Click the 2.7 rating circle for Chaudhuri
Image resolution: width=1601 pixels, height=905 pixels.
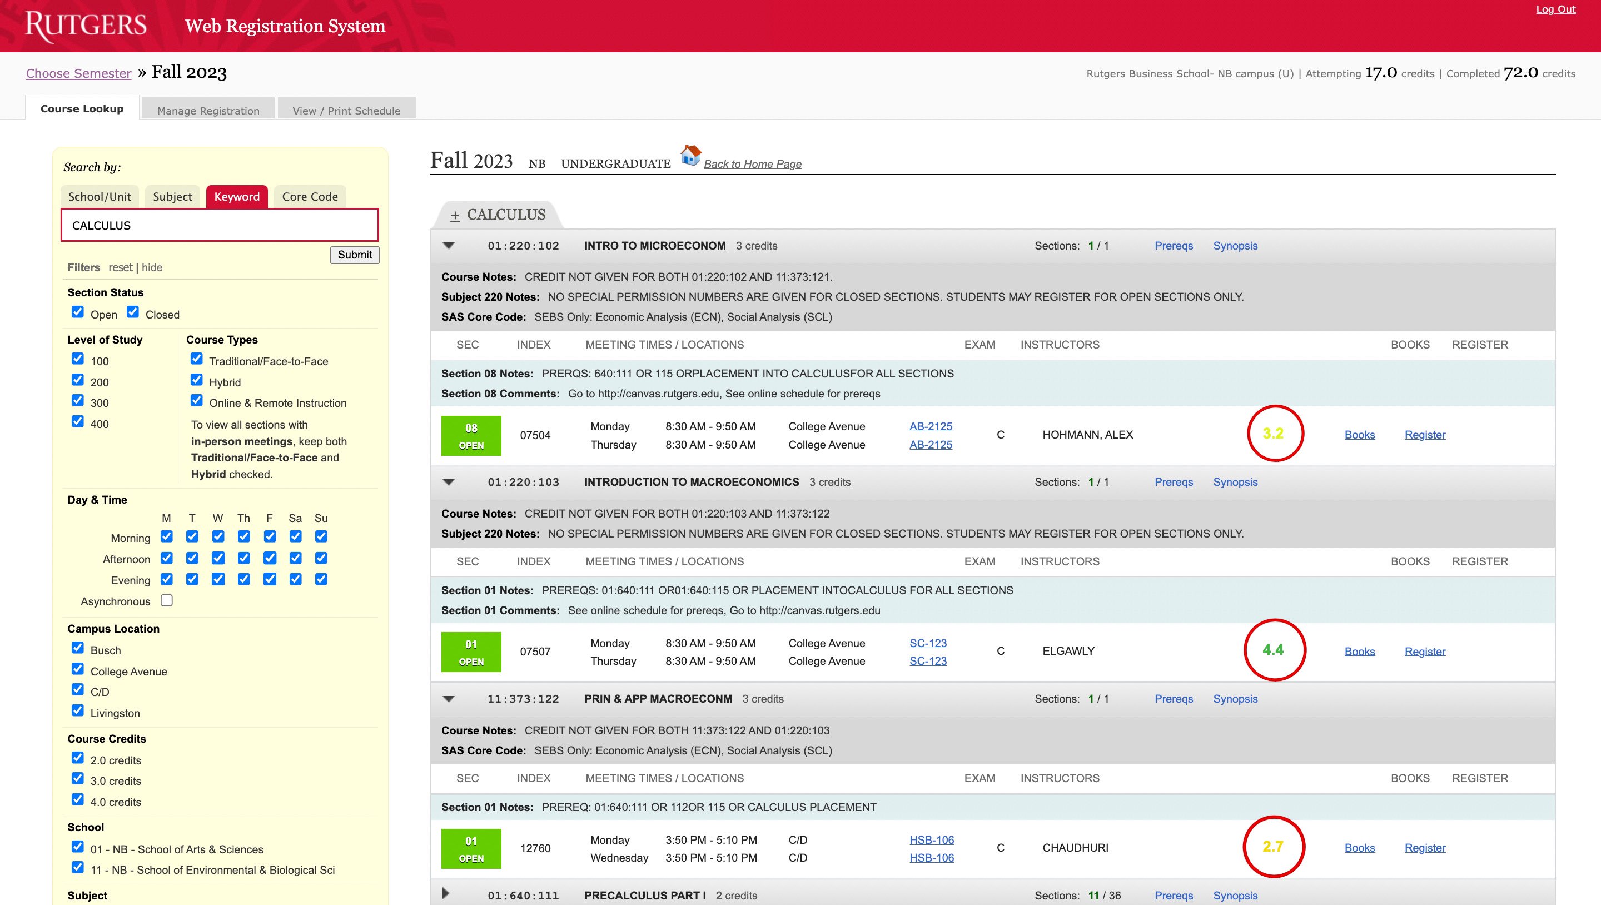[1273, 847]
